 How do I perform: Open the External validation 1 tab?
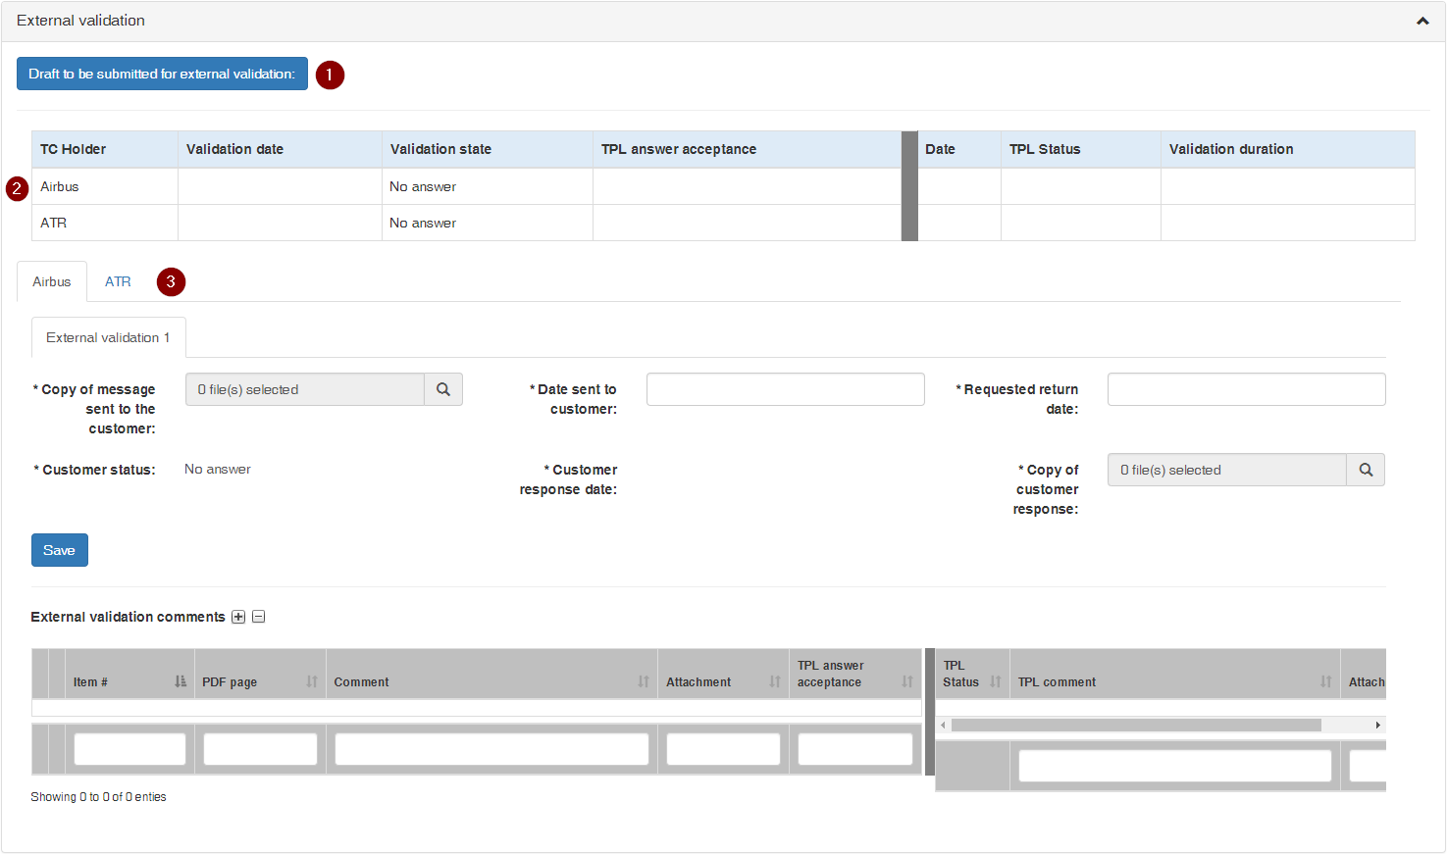click(x=108, y=337)
